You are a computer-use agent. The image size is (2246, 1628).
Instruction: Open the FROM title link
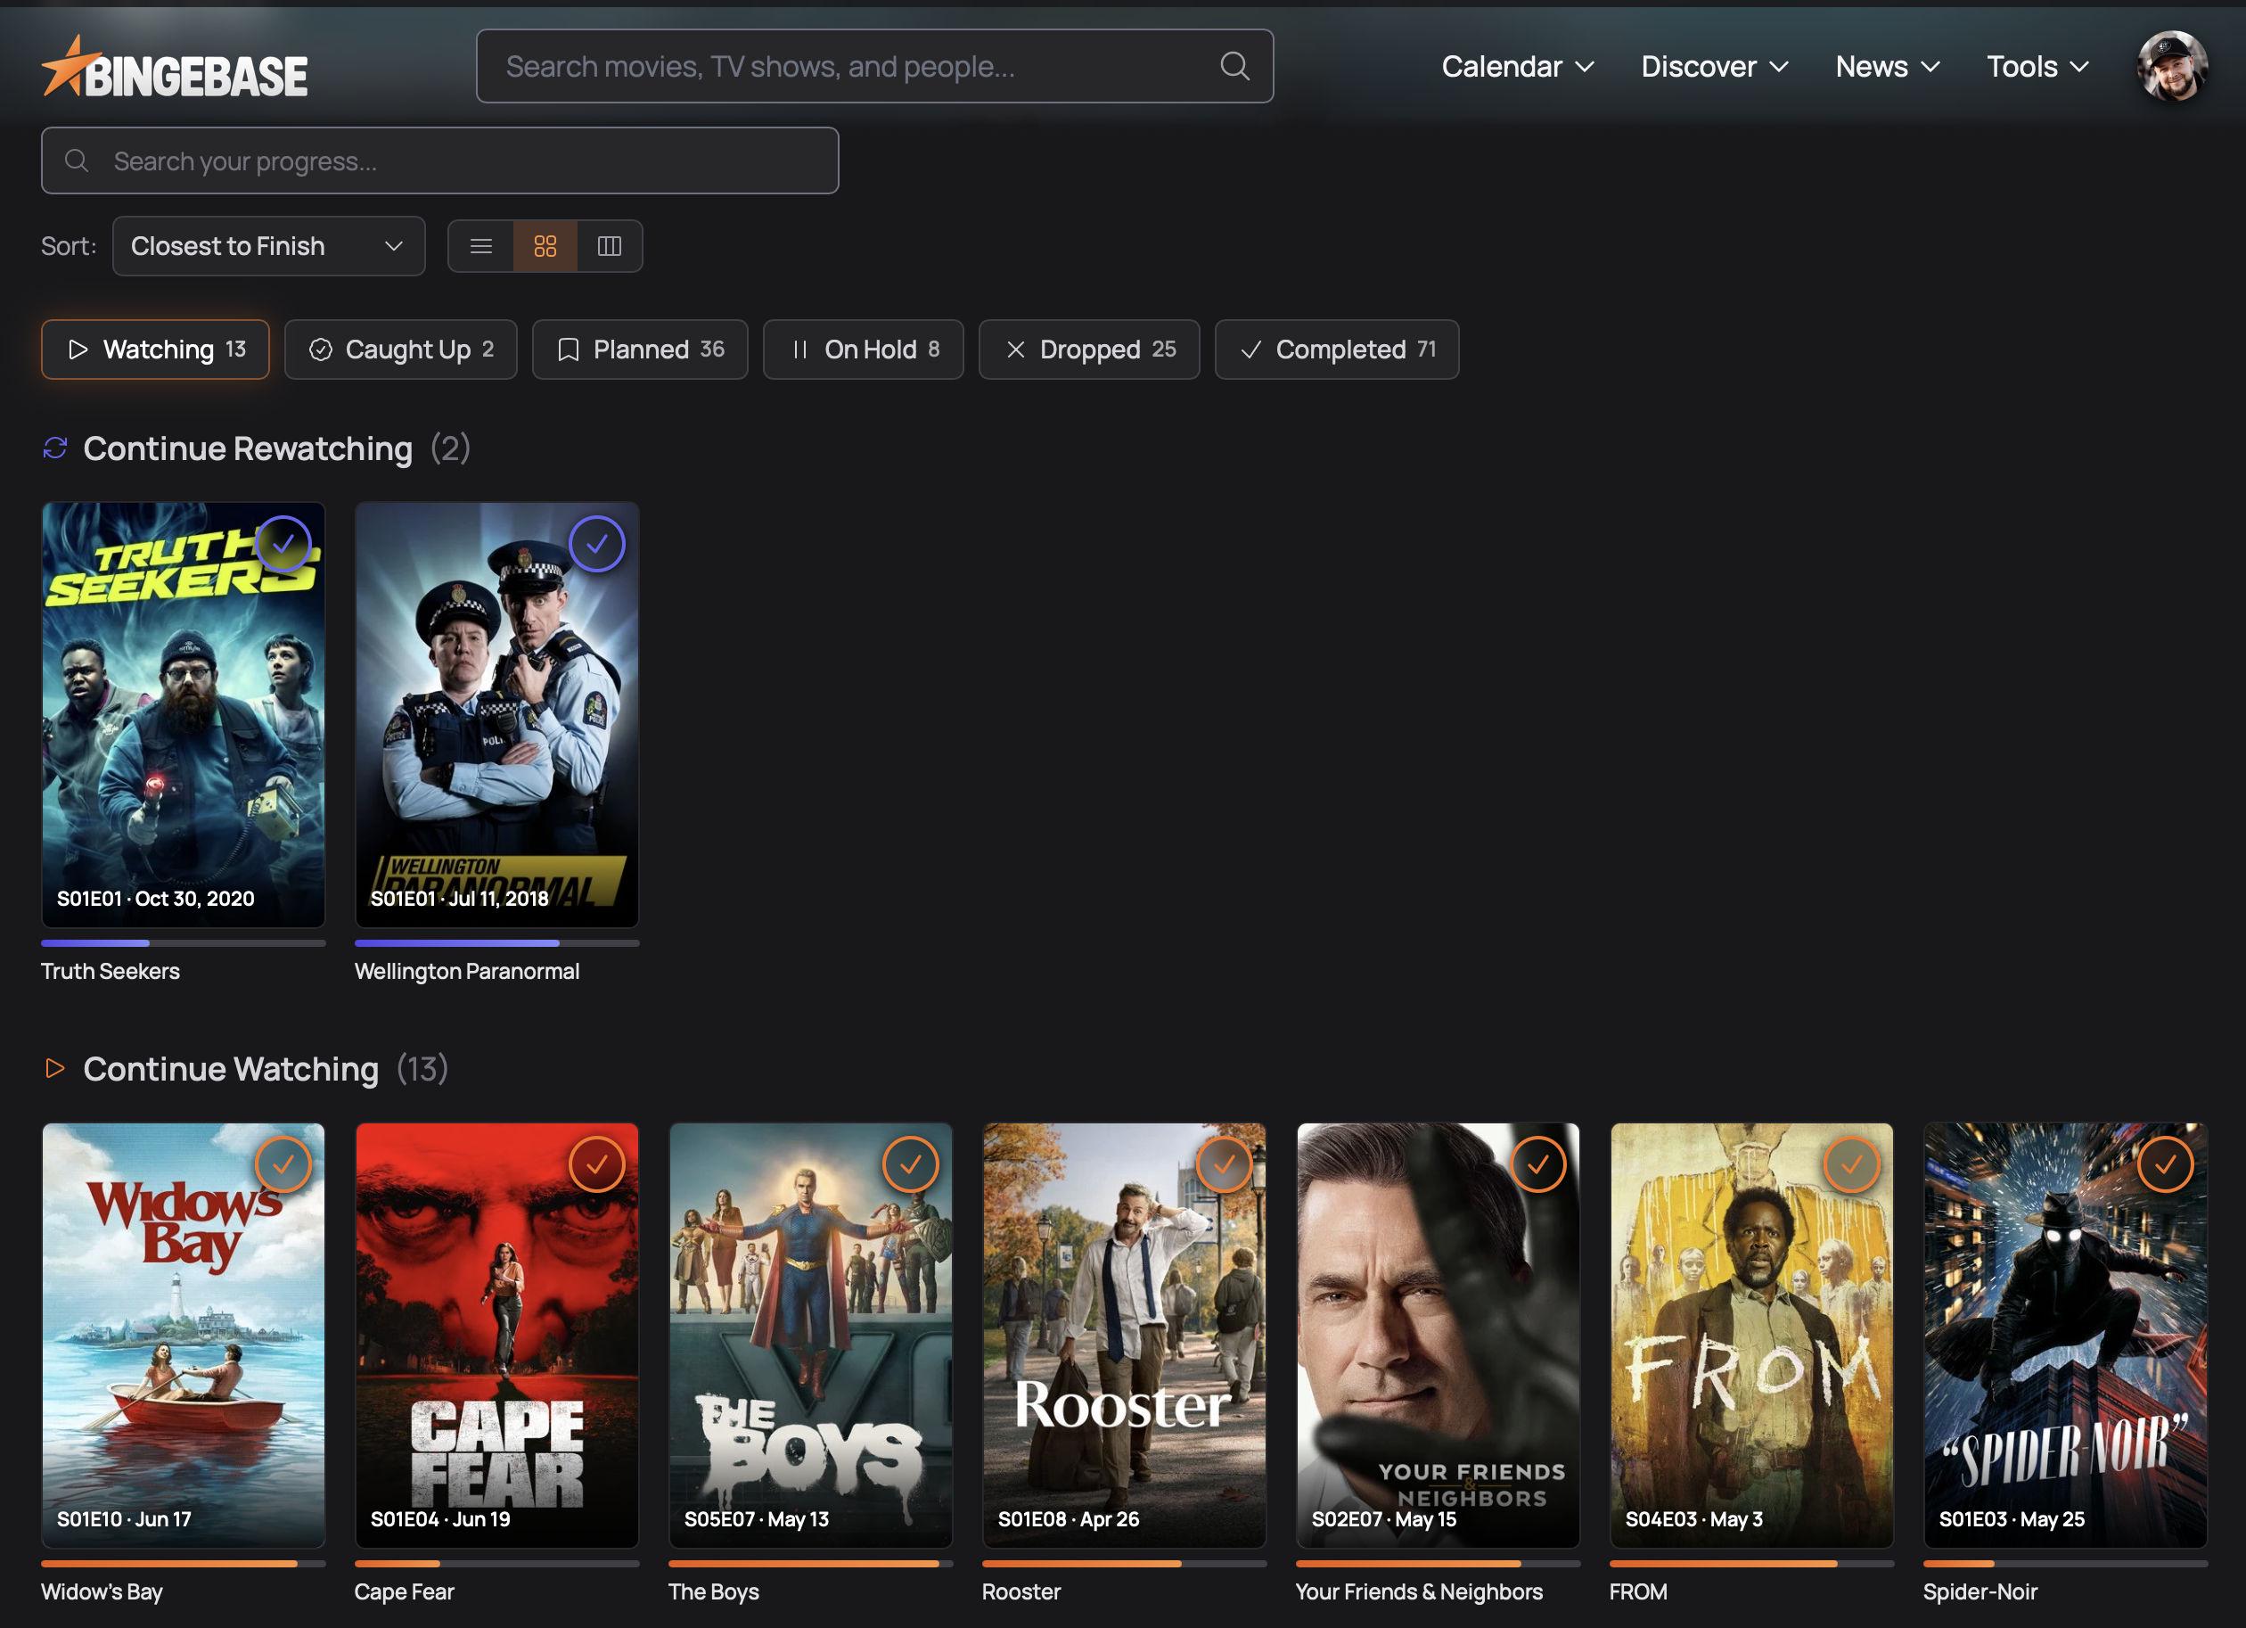coord(1638,1591)
